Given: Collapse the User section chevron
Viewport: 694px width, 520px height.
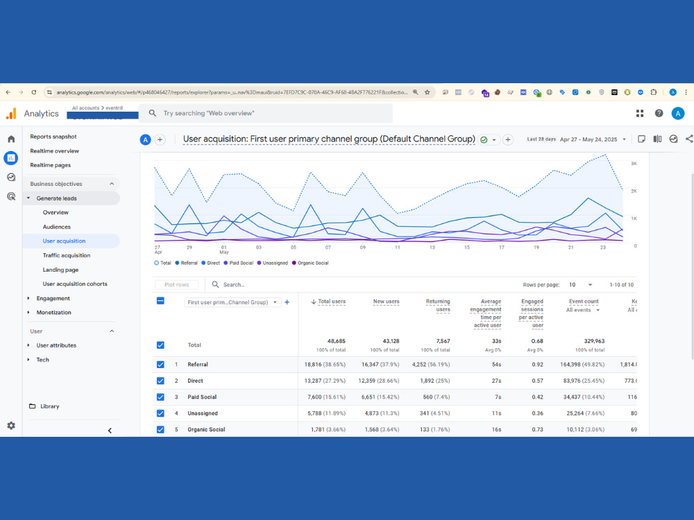Looking at the screenshot, I should 112,331.
